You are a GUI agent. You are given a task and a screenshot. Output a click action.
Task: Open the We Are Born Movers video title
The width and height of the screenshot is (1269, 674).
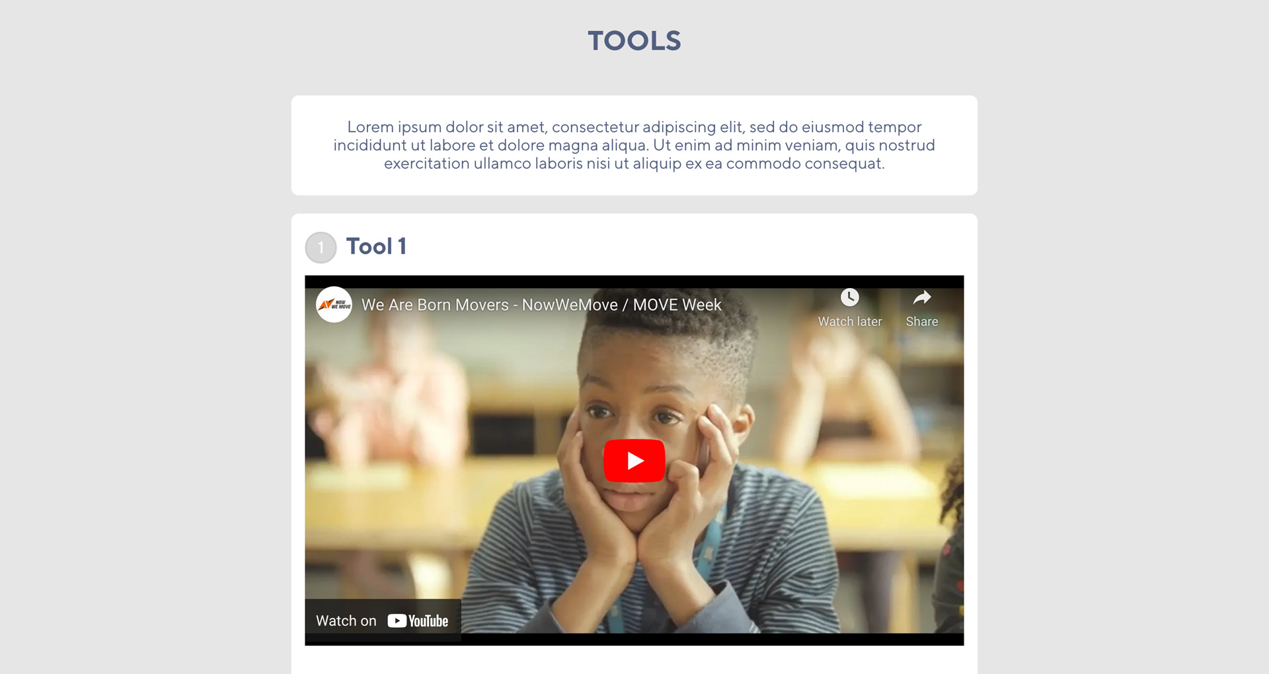[541, 305]
